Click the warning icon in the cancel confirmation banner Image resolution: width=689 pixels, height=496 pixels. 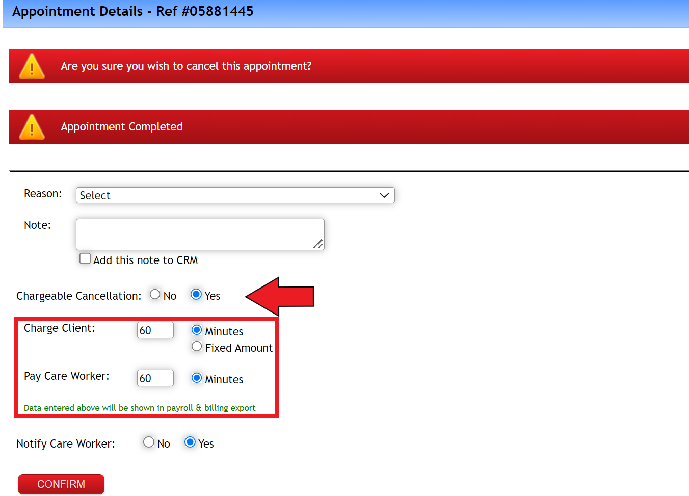click(x=32, y=67)
